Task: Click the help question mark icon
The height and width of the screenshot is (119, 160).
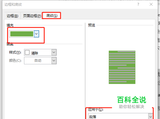Action: [138, 4]
